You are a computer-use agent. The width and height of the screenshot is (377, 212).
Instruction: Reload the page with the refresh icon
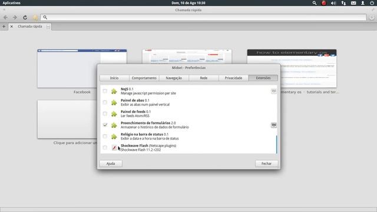point(25,17)
